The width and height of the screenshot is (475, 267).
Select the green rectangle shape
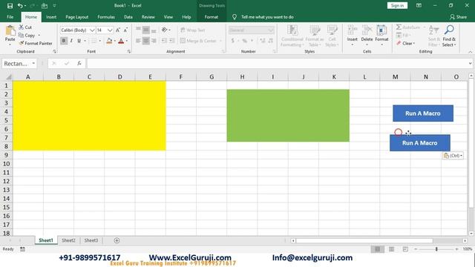[288, 116]
